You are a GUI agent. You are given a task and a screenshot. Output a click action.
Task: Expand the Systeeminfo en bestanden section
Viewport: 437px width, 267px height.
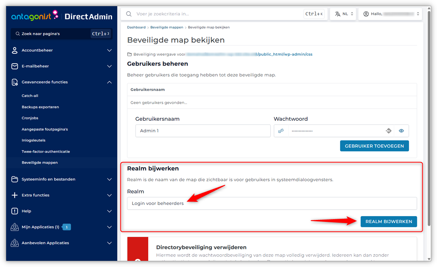pos(109,179)
